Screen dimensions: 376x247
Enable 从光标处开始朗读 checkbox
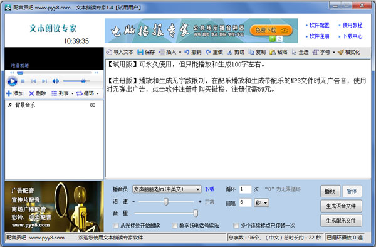[x=116, y=226]
